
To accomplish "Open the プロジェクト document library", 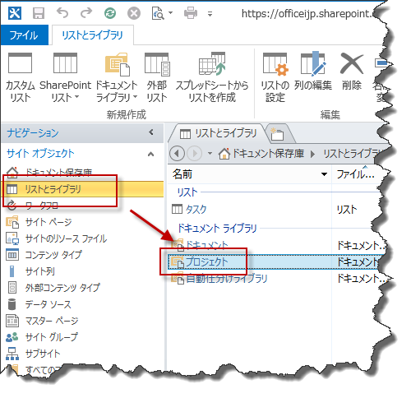I will coord(207,261).
